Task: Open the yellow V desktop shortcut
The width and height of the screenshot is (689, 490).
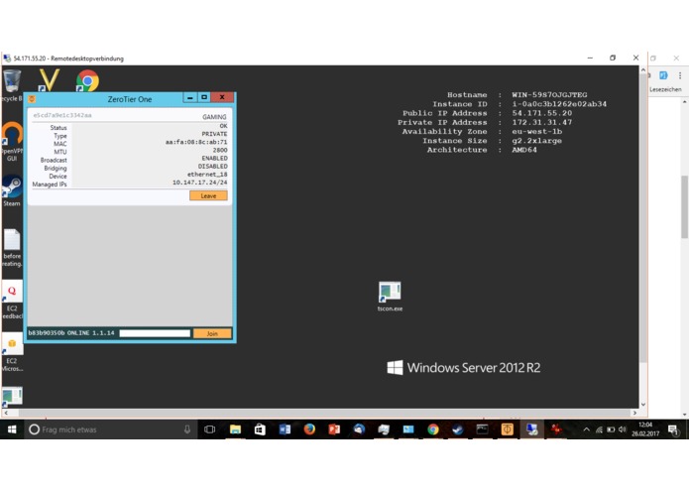Action: (48, 80)
